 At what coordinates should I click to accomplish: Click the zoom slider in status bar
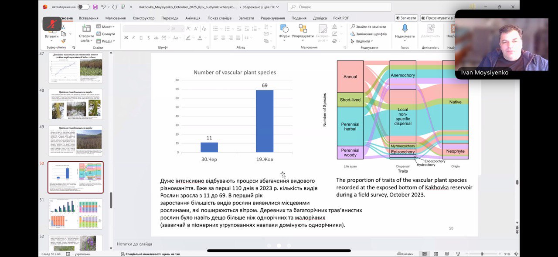pyautogui.click(x=482, y=254)
